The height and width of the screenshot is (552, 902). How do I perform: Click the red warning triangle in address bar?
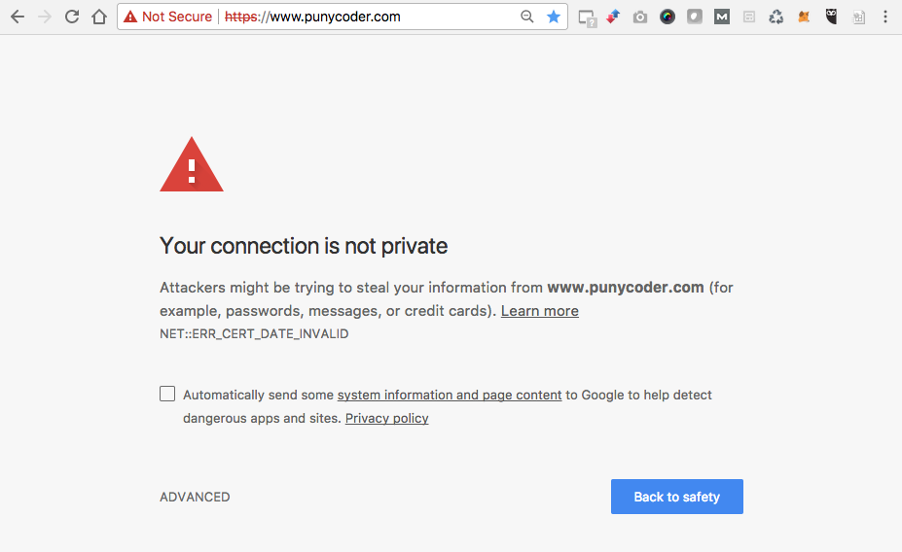point(130,17)
